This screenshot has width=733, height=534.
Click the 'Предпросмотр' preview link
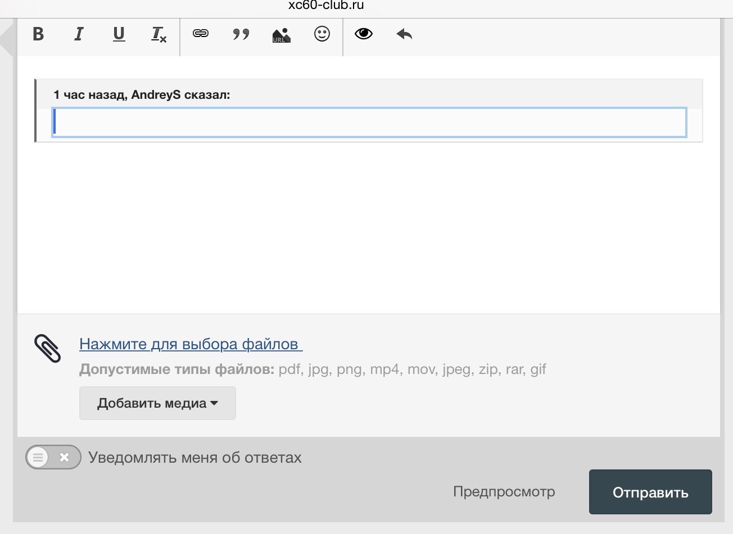click(504, 492)
